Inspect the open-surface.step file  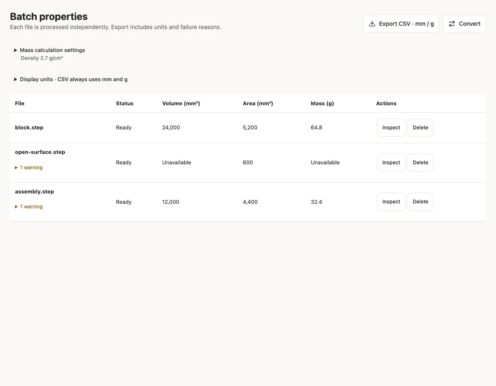[391, 163]
